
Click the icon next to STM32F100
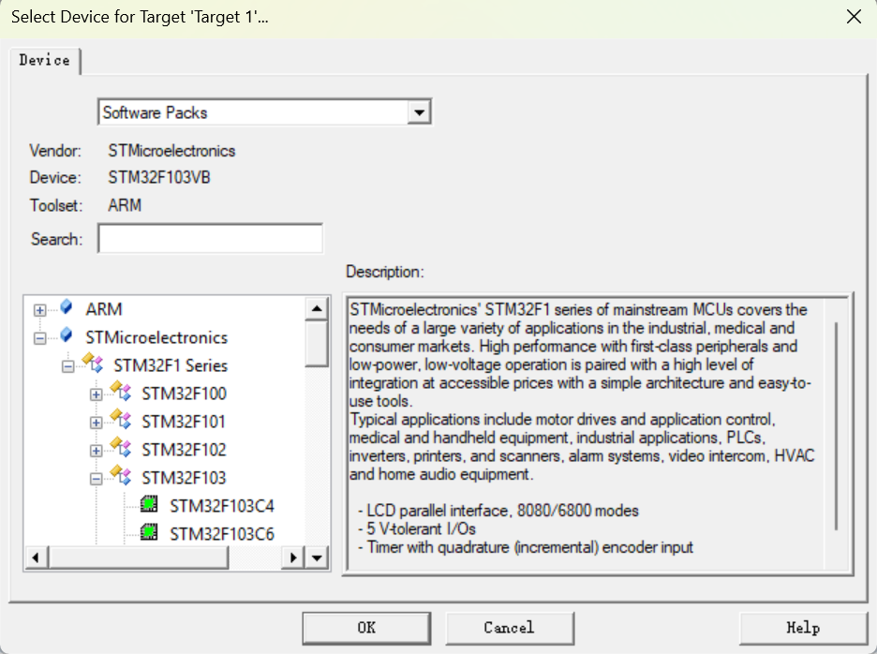click(x=121, y=391)
